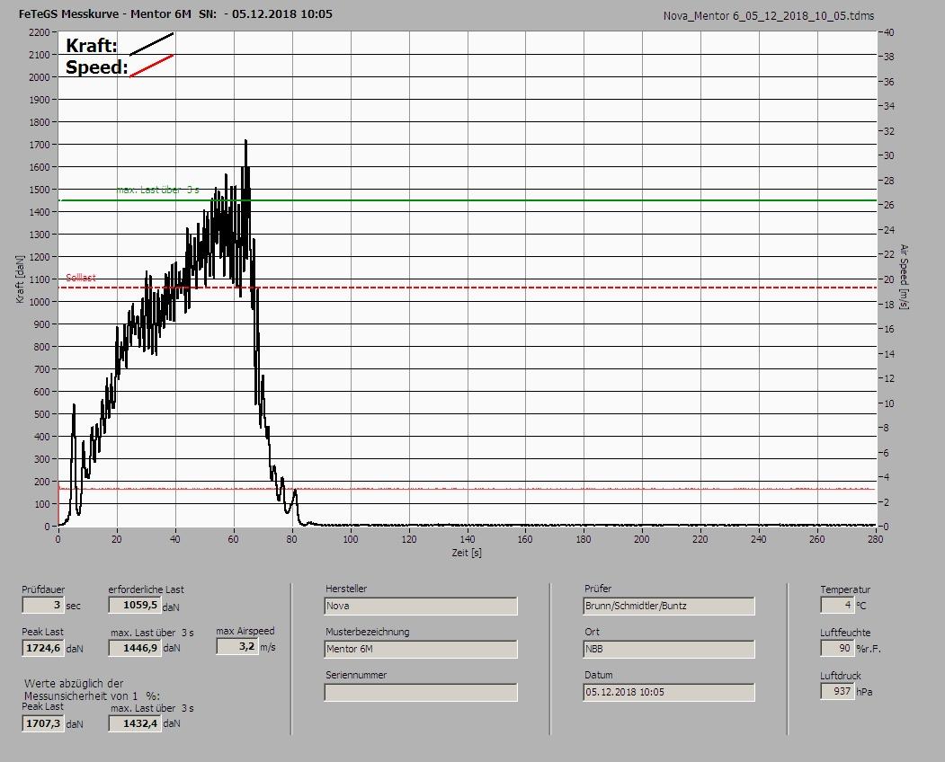
Task: Click the red Solllast chart label
Action: (x=81, y=278)
